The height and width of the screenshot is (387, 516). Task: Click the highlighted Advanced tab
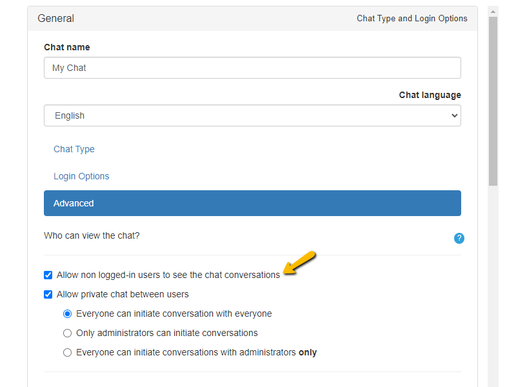click(x=252, y=203)
